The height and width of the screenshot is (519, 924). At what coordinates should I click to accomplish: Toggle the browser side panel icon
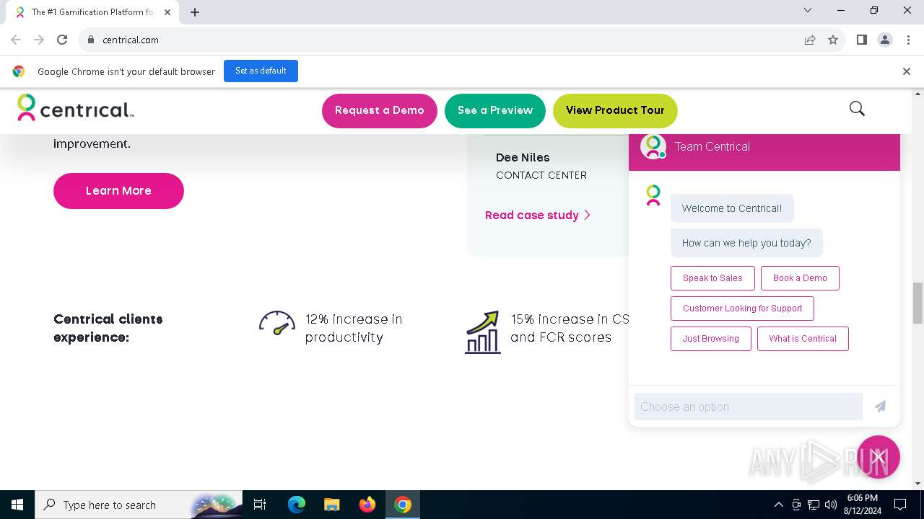(x=862, y=40)
